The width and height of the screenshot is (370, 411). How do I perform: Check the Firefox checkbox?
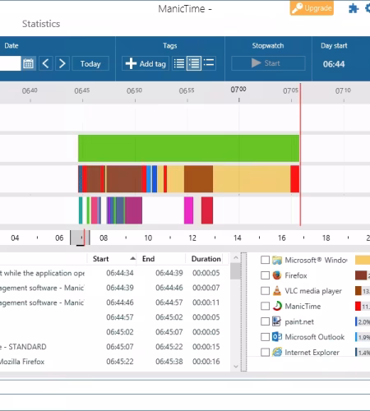coord(265,275)
